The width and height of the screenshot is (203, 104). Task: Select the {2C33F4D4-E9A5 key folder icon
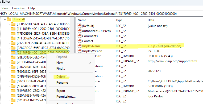pyautogui.click(x=13, y=62)
